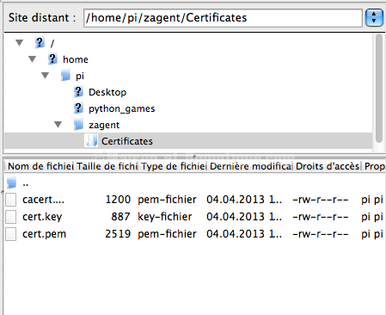
Task: Click the home folder question-mark icon
Action: tap(52, 59)
